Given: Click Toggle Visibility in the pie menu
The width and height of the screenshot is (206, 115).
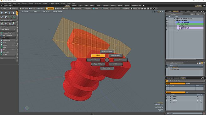Looking at the screenshot, I should (98, 64).
